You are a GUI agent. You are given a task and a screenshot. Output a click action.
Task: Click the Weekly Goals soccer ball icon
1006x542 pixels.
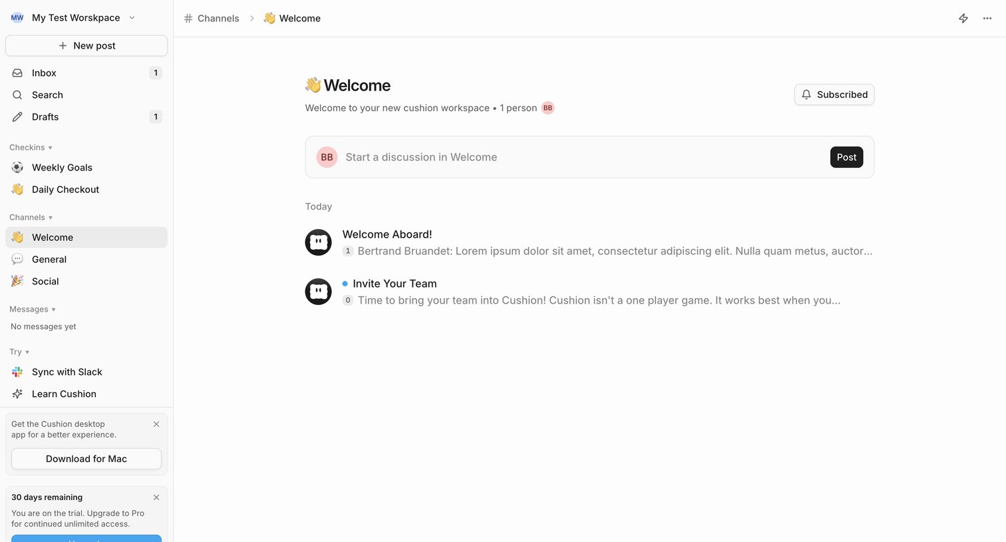(x=17, y=168)
